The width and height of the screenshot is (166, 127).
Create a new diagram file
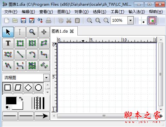[7, 20]
